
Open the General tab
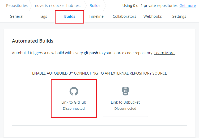[x=16, y=16]
